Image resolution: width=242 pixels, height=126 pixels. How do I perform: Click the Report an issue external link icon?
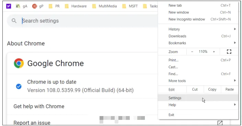pos(220,123)
